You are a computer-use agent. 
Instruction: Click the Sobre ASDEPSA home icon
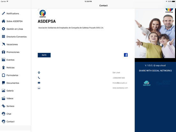pyautogui.click(x=4, y=21)
